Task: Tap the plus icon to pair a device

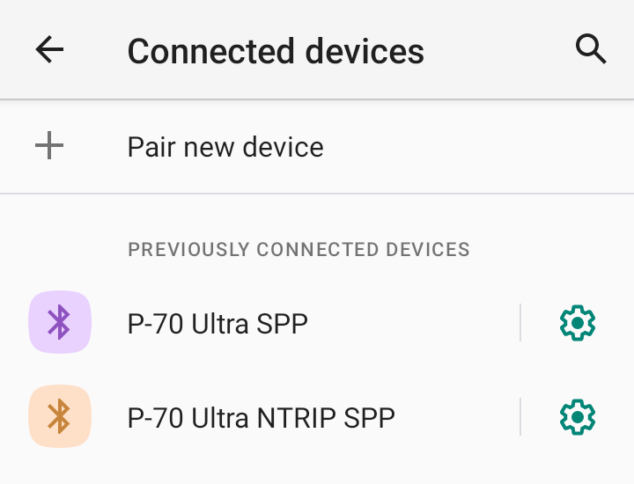Action: (49, 145)
